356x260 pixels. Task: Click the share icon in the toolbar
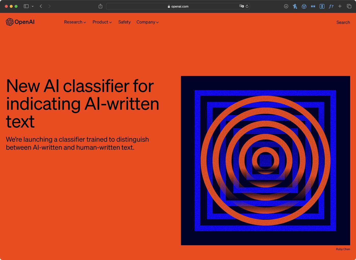point(100,6)
